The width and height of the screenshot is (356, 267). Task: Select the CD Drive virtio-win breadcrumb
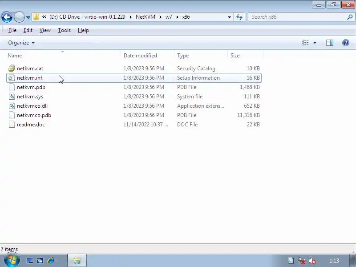coord(87,17)
